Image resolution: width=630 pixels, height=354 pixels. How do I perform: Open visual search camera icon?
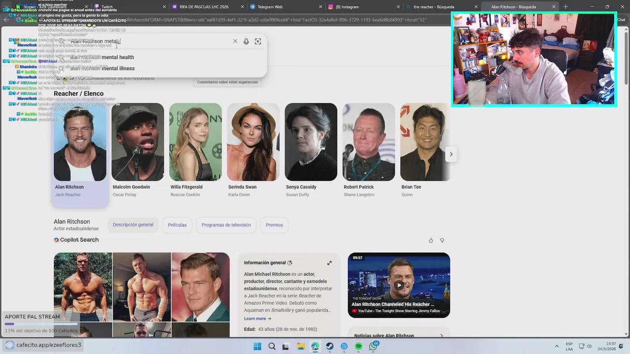click(x=258, y=41)
